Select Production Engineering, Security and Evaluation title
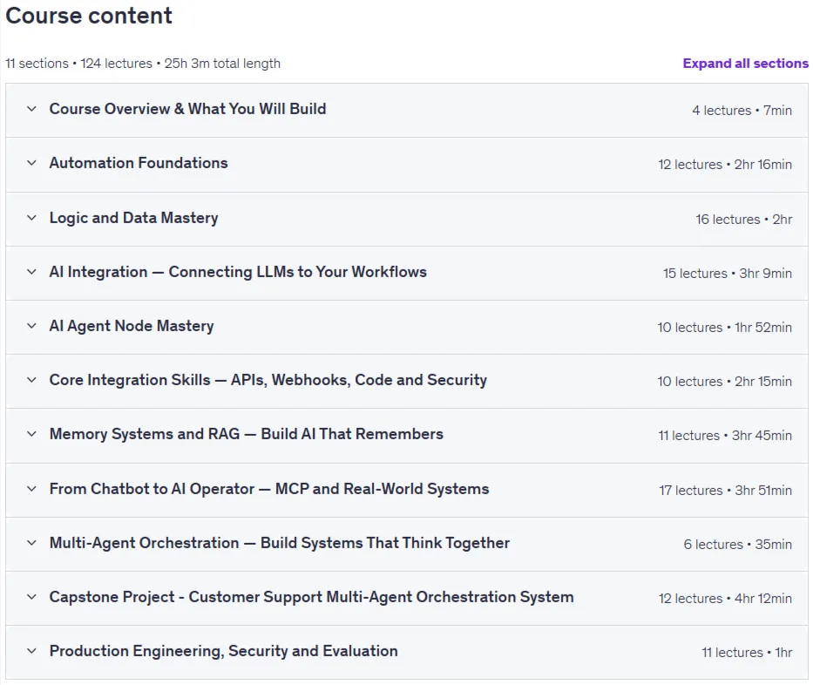813x685 pixels. click(223, 650)
